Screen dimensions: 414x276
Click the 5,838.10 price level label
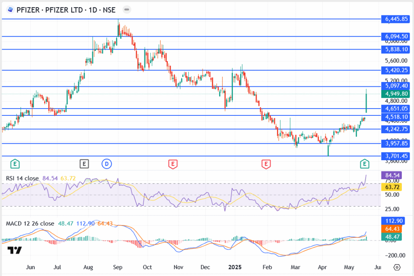coord(395,49)
